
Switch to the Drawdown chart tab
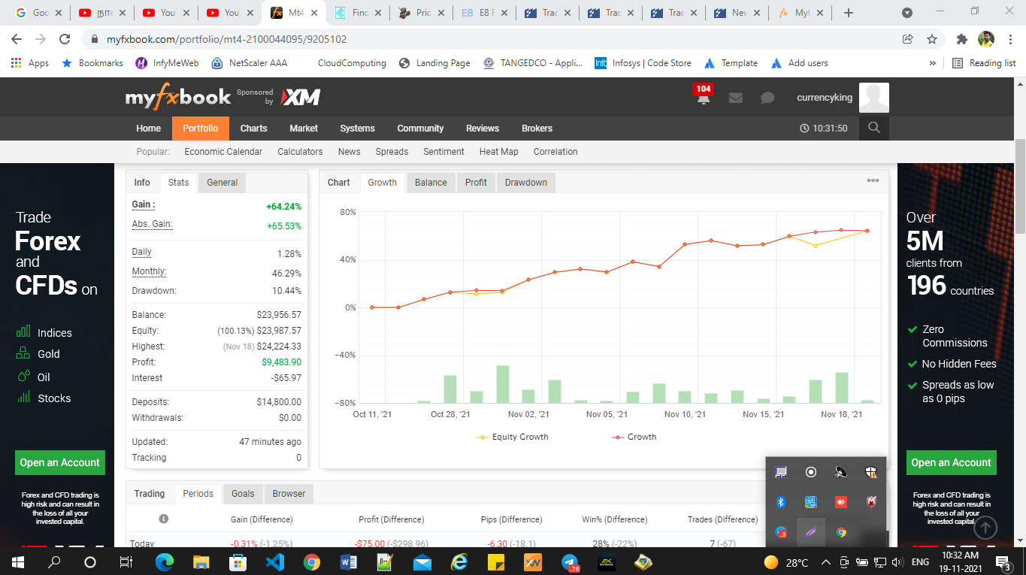click(x=525, y=182)
